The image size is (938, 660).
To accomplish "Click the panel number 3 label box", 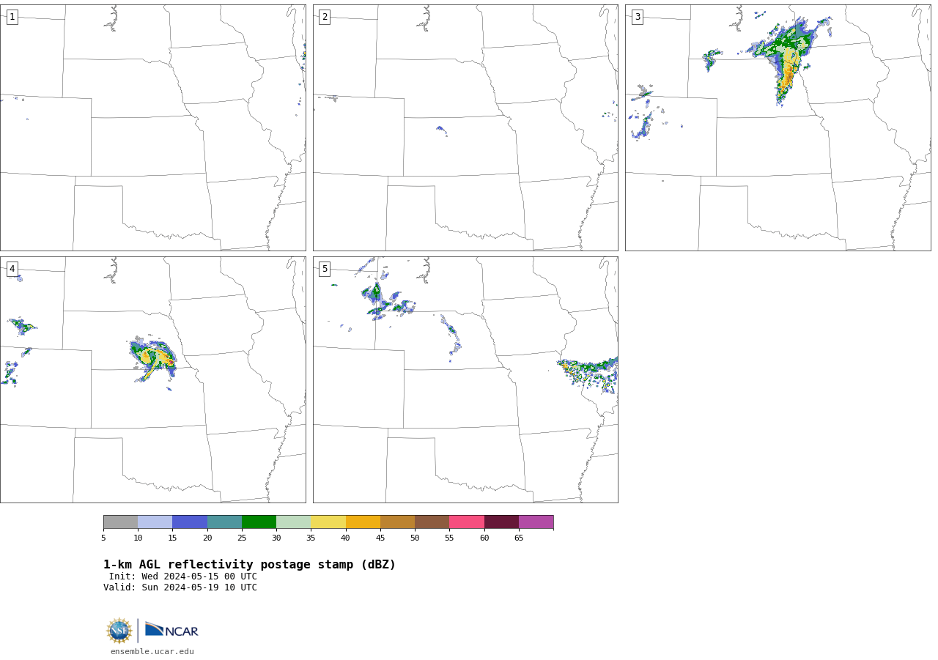I will point(637,17).
